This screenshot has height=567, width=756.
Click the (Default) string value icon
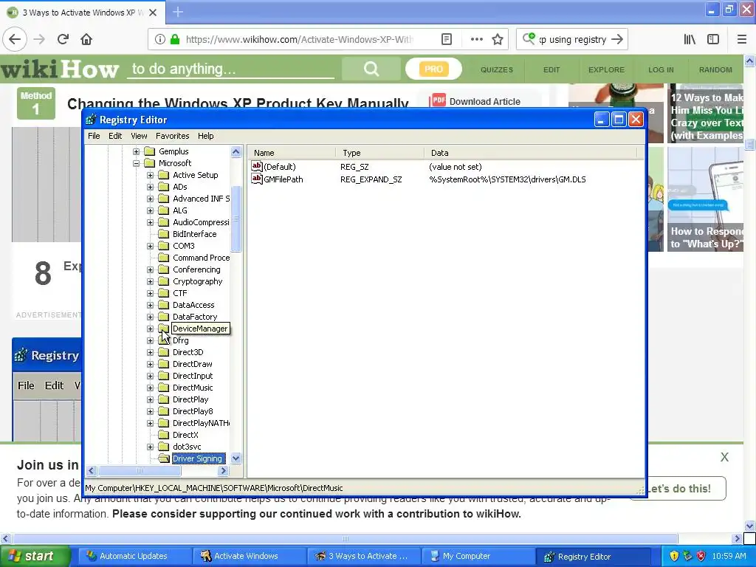point(256,166)
